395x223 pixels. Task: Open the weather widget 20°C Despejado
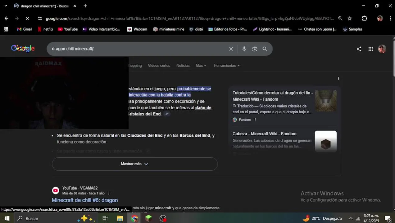click(x=322, y=218)
